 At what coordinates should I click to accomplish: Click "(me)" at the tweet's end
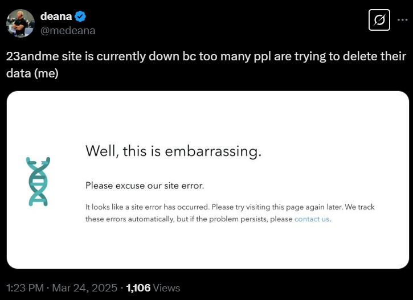coord(46,73)
